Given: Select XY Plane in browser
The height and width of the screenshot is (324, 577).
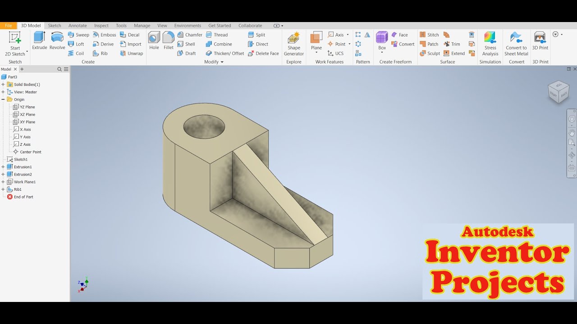Looking at the screenshot, I should [24, 122].
